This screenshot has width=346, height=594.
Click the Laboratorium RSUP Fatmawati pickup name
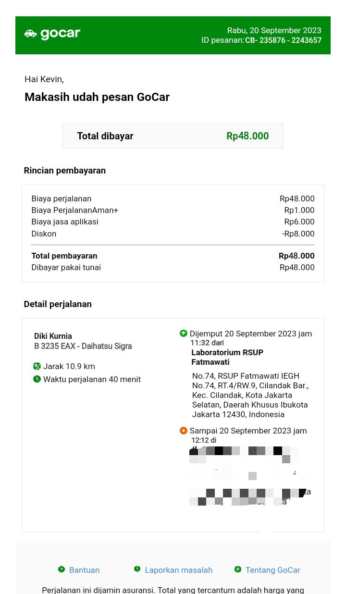pyautogui.click(x=227, y=357)
